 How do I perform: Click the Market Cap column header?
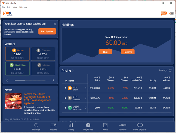point(137,79)
